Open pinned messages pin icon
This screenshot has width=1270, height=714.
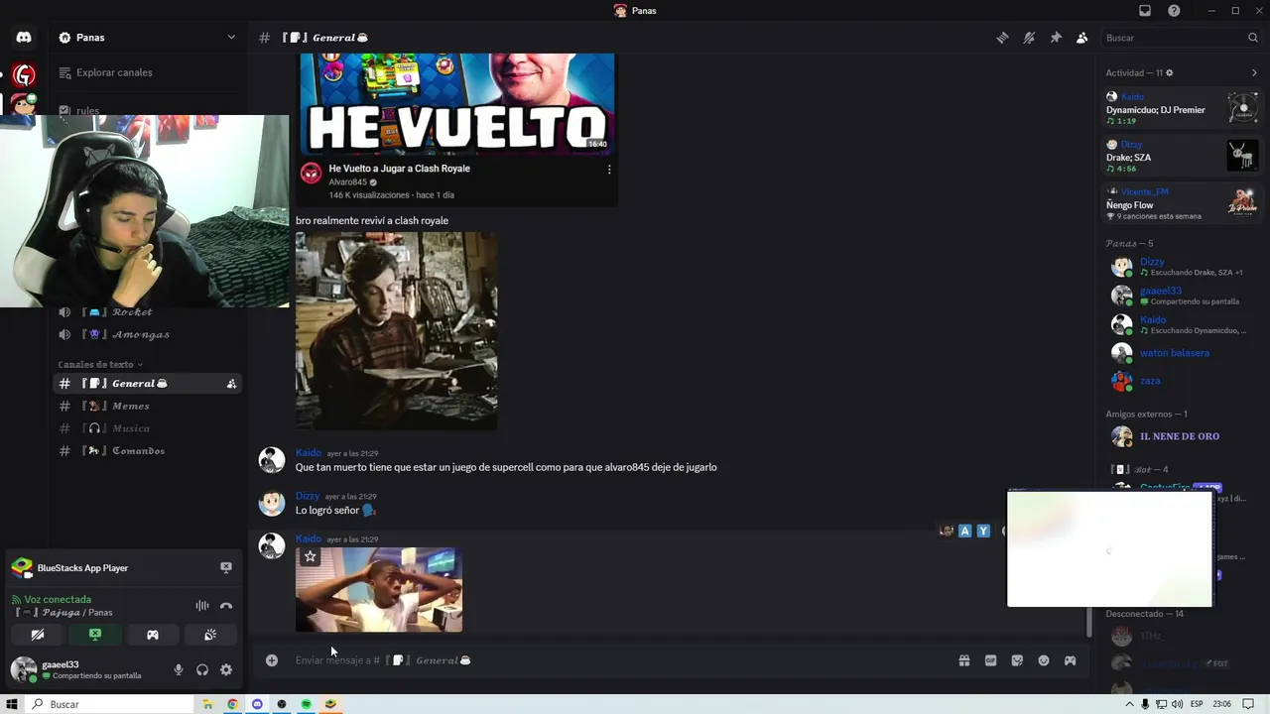tap(1056, 38)
